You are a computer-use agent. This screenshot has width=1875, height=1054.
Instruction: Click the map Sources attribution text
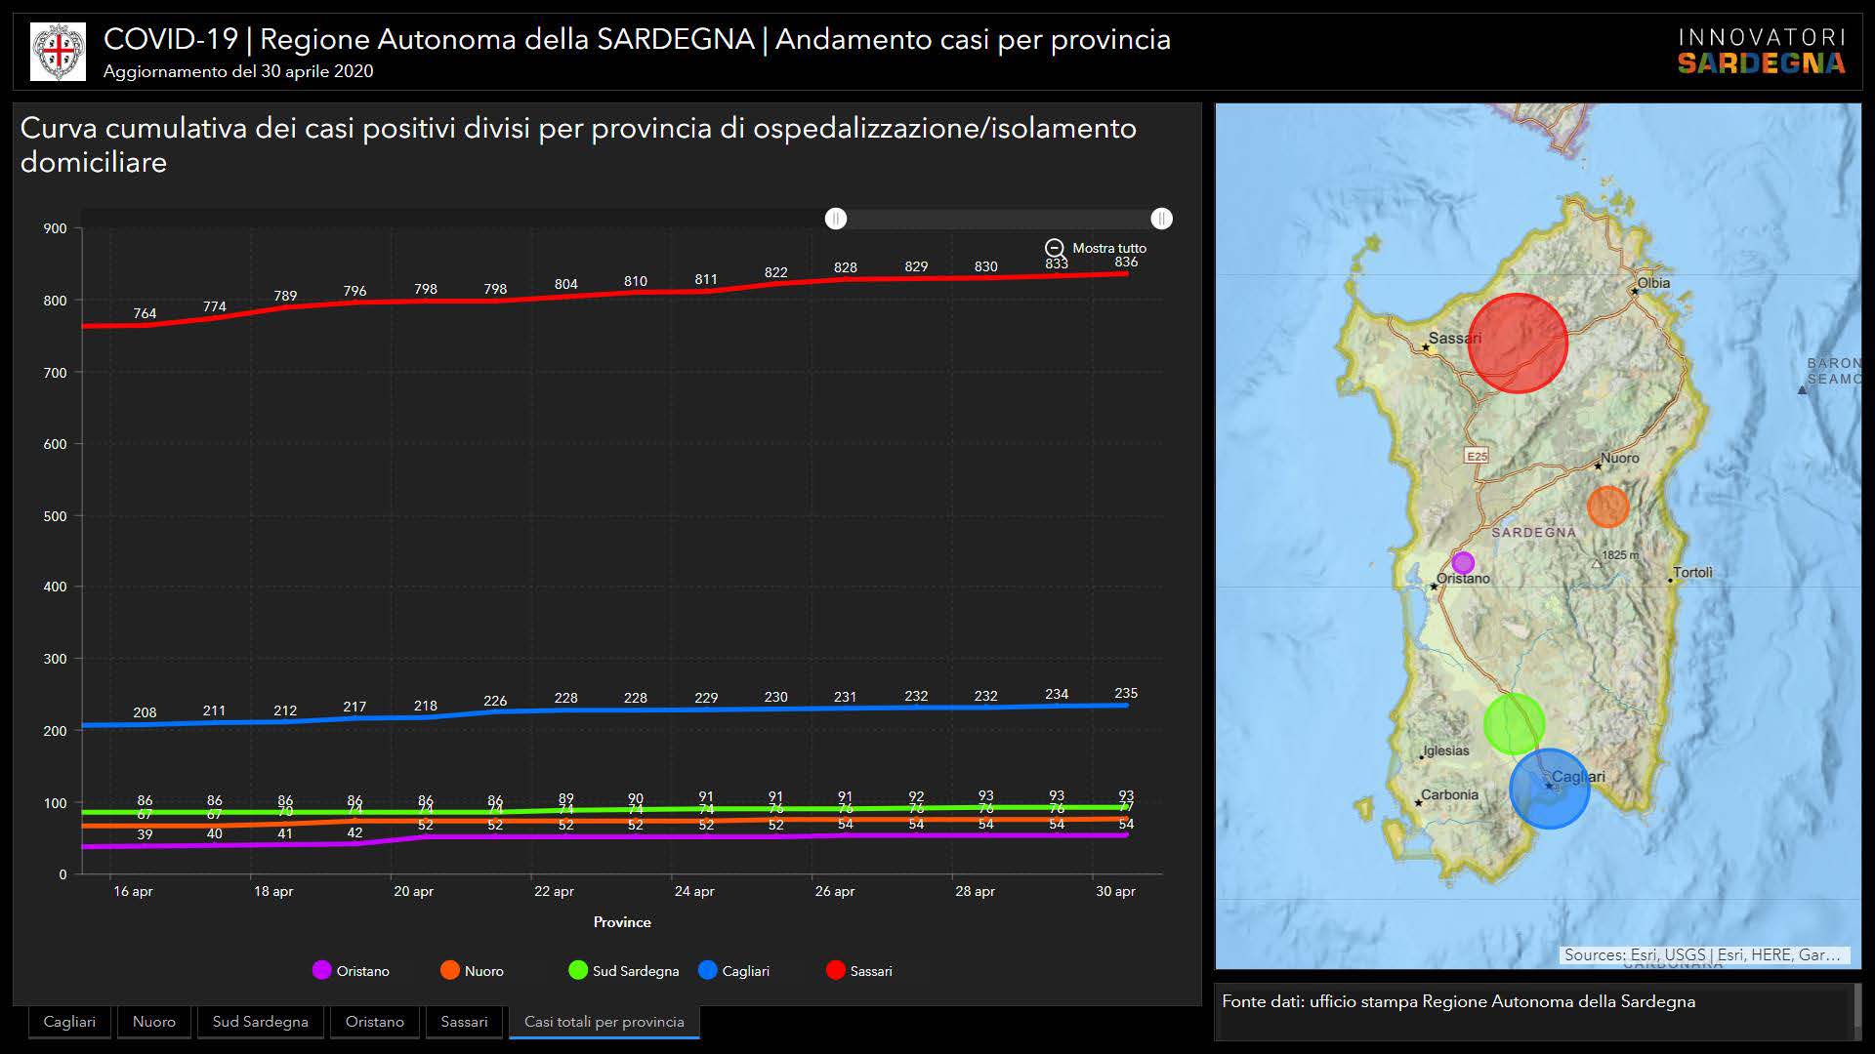pyautogui.click(x=1702, y=955)
